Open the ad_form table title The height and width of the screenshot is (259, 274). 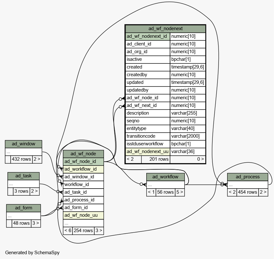tap(23, 208)
